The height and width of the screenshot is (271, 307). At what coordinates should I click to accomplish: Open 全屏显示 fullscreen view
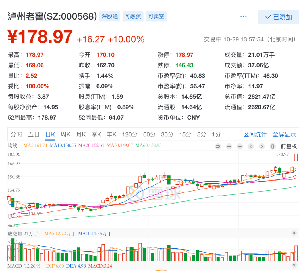[284, 134]
